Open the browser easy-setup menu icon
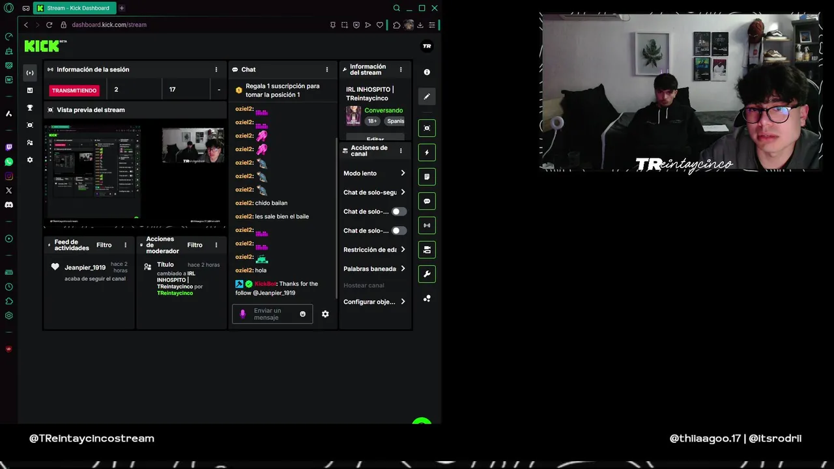This screenshot has height=469, width=834. click(x=431, y=25)
